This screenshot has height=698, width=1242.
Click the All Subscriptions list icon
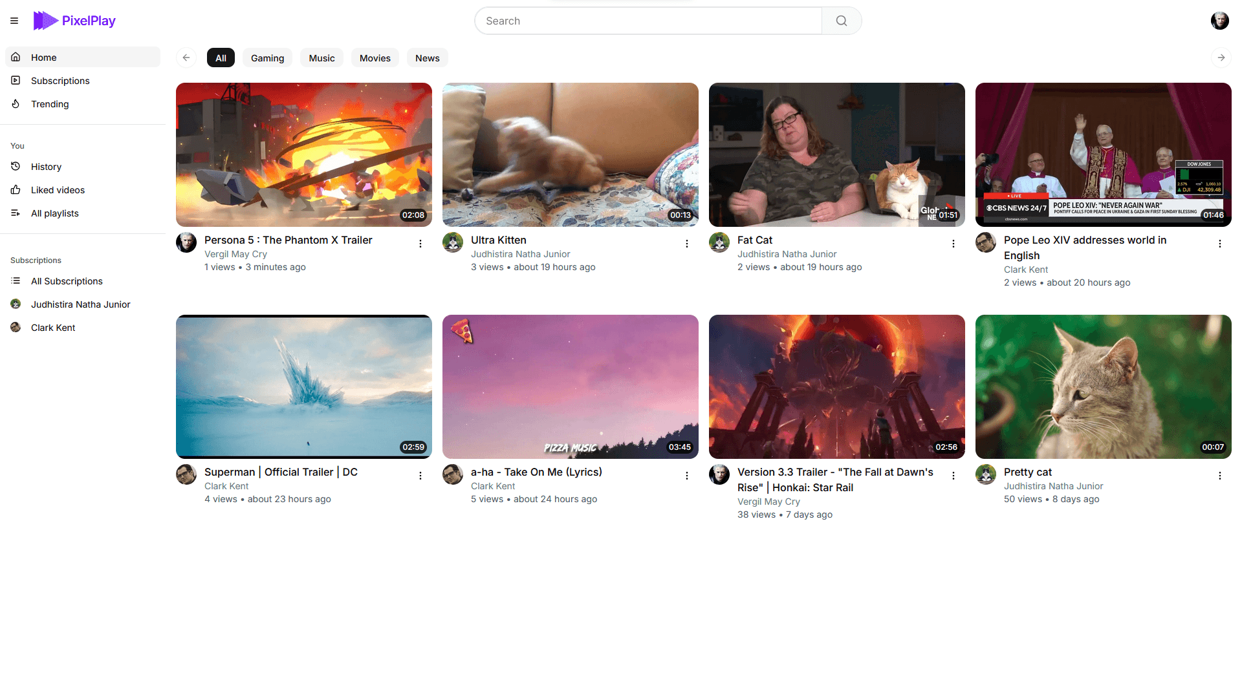(16, 280)
